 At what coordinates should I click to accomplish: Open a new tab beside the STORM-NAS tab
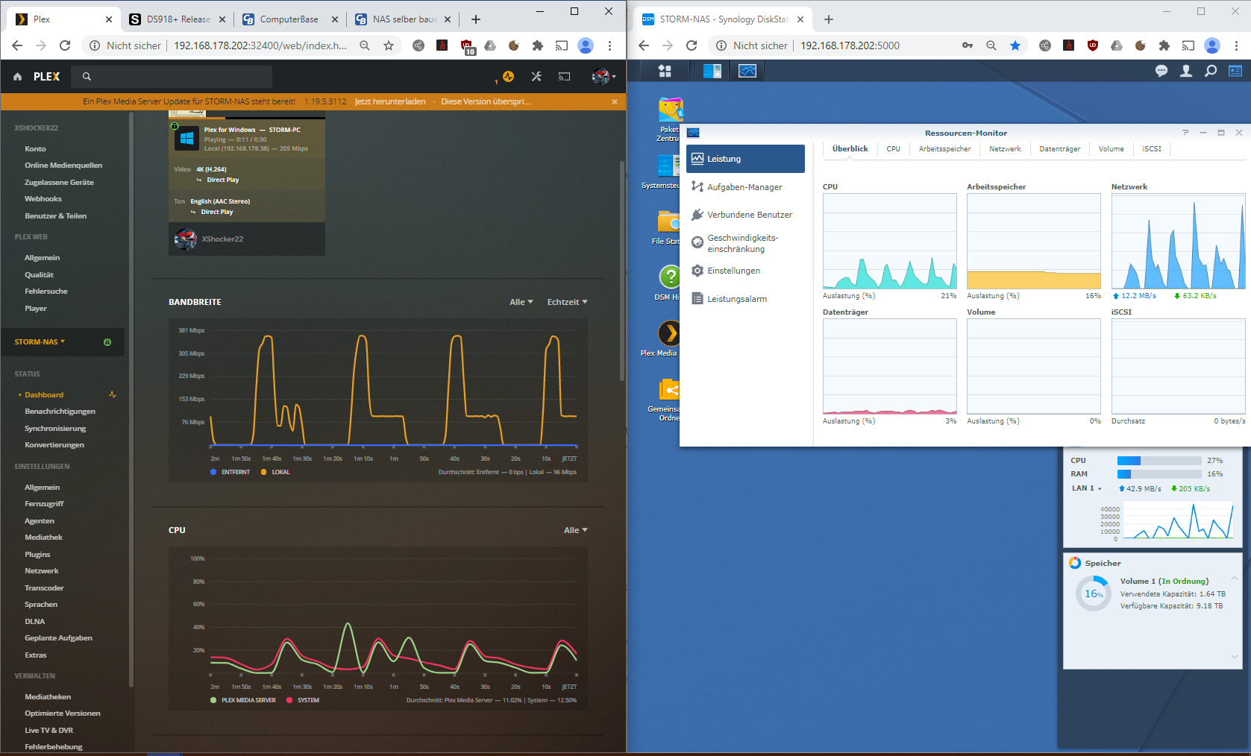click(828, 19)
